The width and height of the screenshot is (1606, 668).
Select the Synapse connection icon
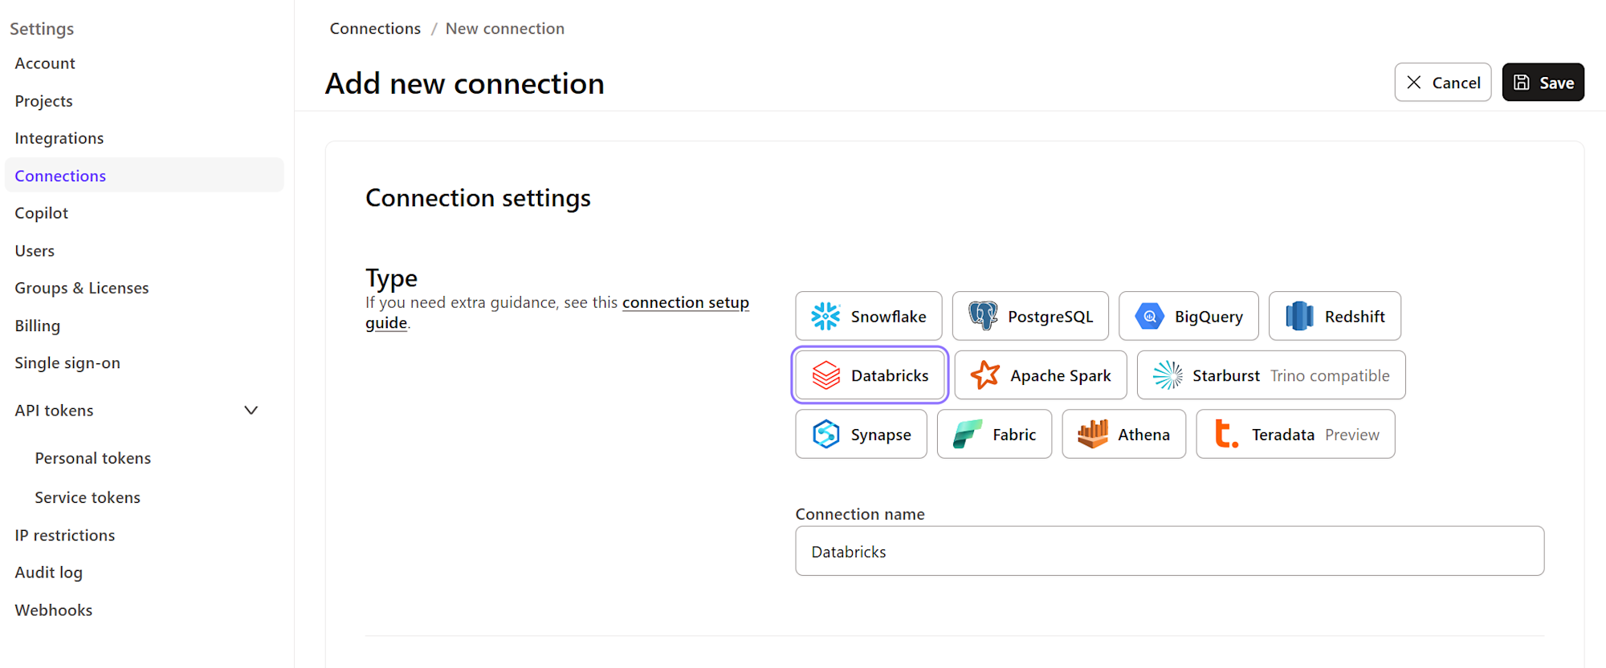tap(825, 435)
